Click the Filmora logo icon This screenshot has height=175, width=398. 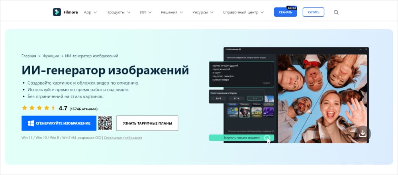[57, 12]
